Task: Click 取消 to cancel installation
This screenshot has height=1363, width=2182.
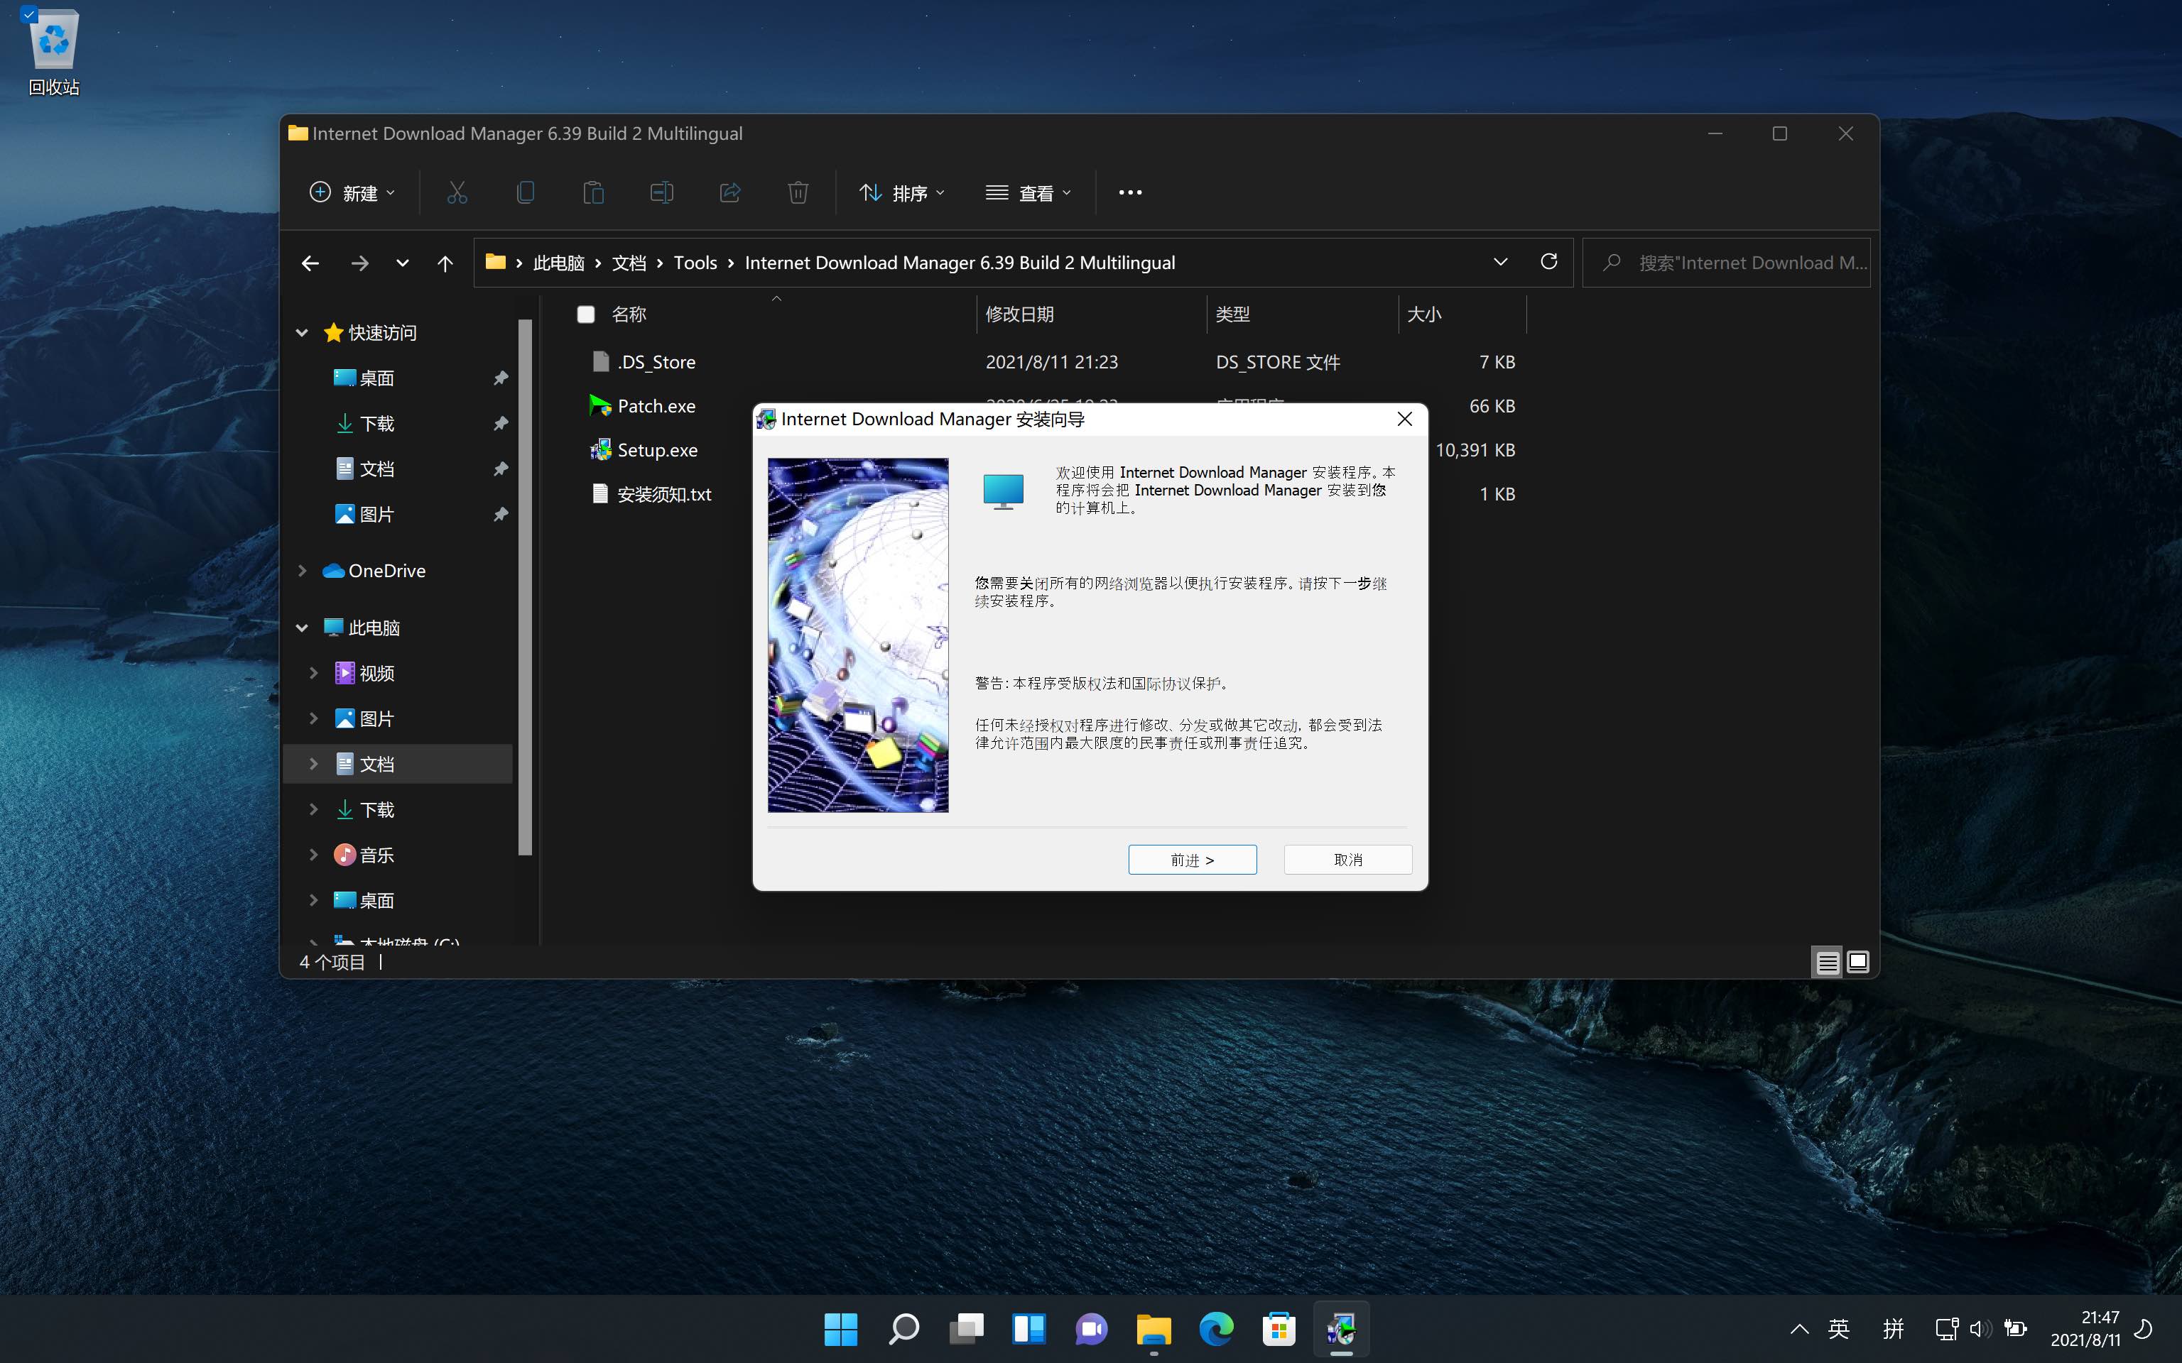Action: coord(1347,859)
